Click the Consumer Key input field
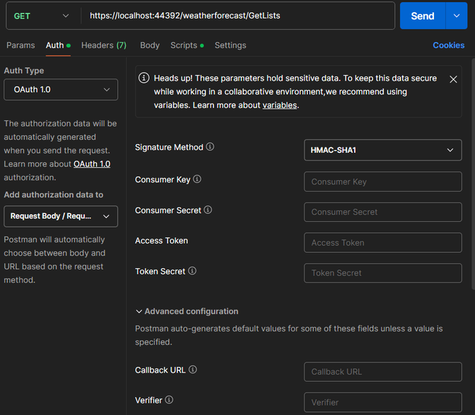This screenshot has height=415, width=475. click(x=382, y=182)
